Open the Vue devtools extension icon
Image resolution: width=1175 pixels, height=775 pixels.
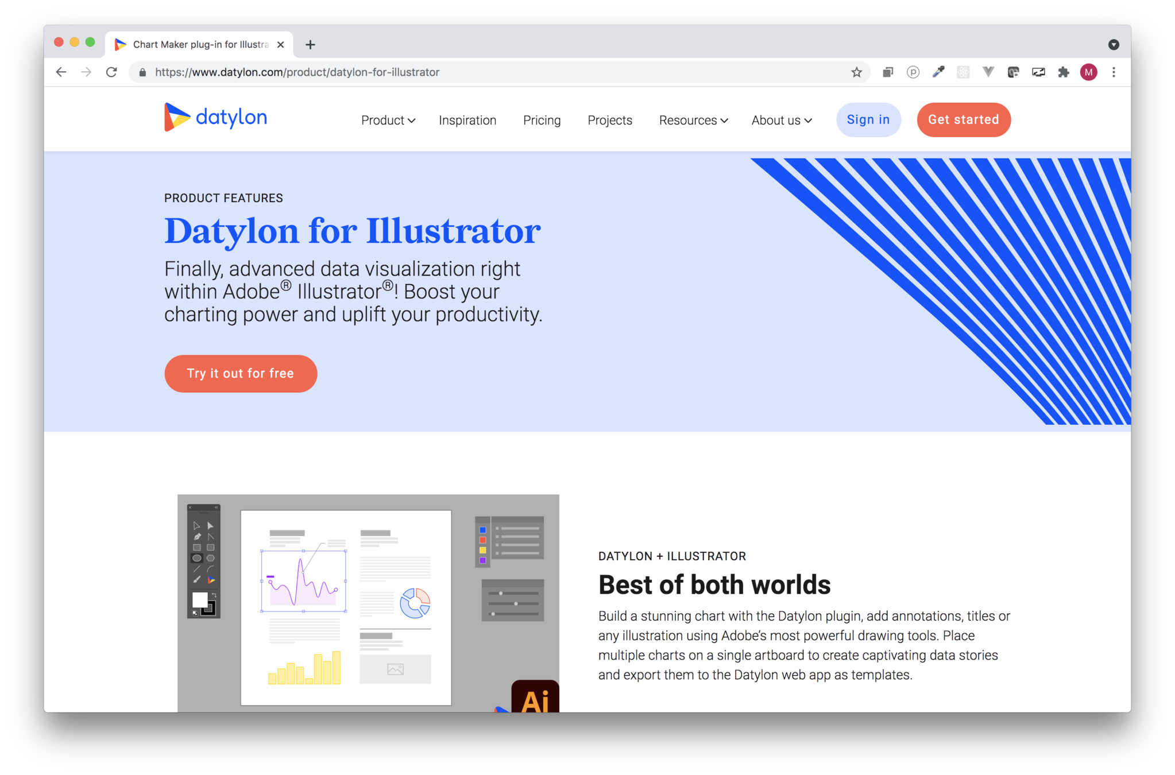(x=988, y=72)
